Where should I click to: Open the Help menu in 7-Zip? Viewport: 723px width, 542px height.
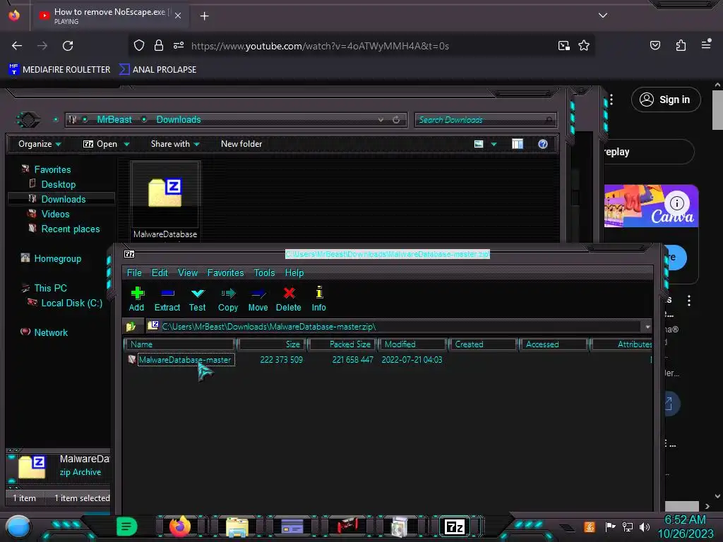tap(294, 272)
